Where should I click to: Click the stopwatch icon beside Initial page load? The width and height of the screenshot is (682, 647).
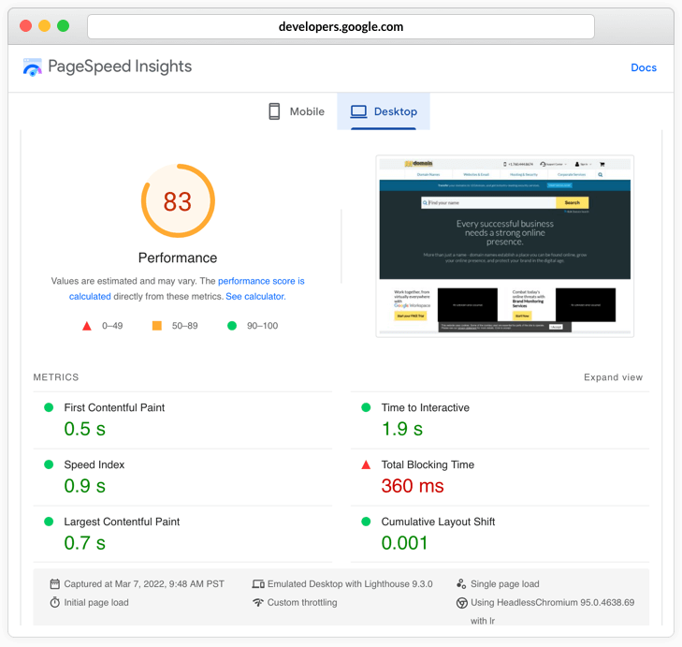coord(55,602)
